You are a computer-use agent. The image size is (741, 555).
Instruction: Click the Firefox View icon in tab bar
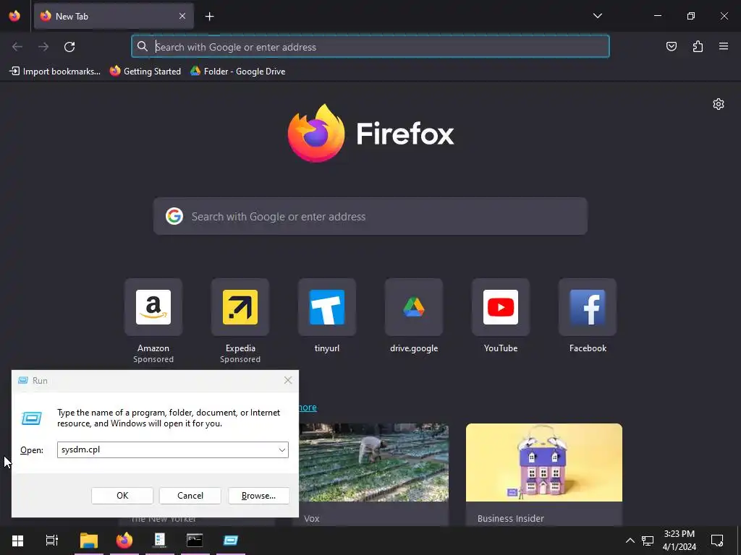click(x=14, y=16)
